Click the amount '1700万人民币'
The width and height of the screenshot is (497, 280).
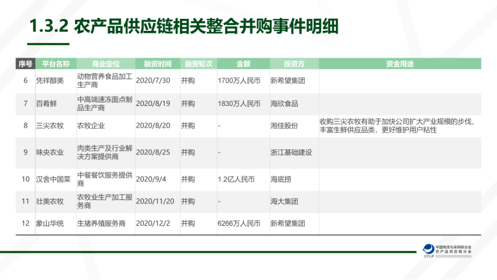(x=239, y=81)
